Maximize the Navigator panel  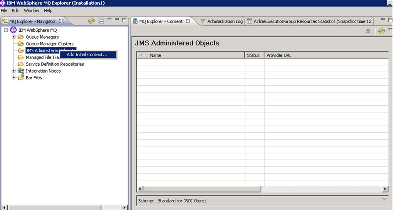(x=124, y=20)
